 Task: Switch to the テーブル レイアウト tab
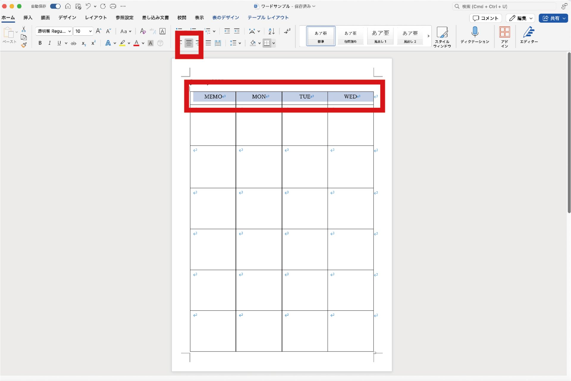268,18
